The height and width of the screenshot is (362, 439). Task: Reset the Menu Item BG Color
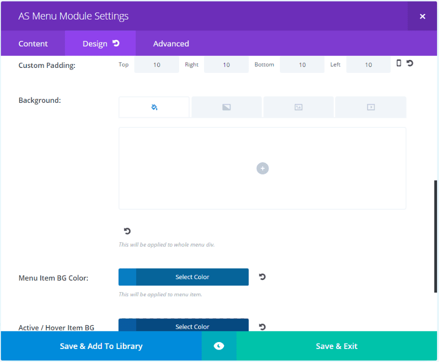[262, 277]
